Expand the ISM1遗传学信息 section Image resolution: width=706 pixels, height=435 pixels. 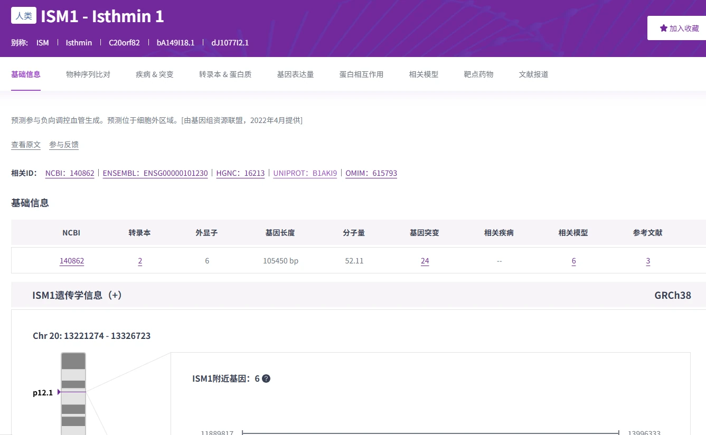coord(116,295)
